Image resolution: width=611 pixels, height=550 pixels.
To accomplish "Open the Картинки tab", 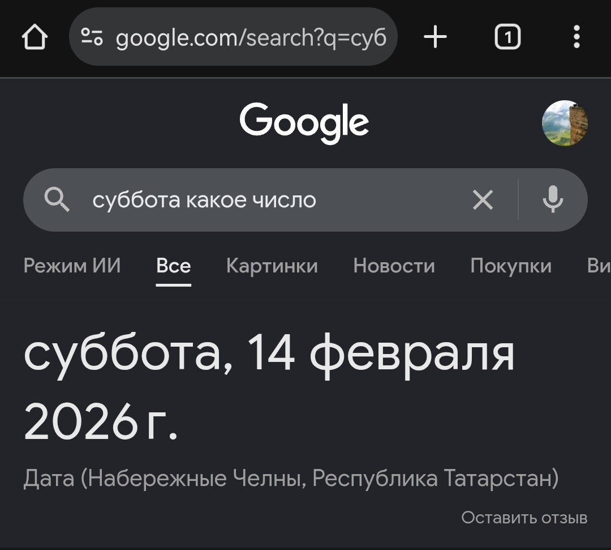I will pos(272,266).
